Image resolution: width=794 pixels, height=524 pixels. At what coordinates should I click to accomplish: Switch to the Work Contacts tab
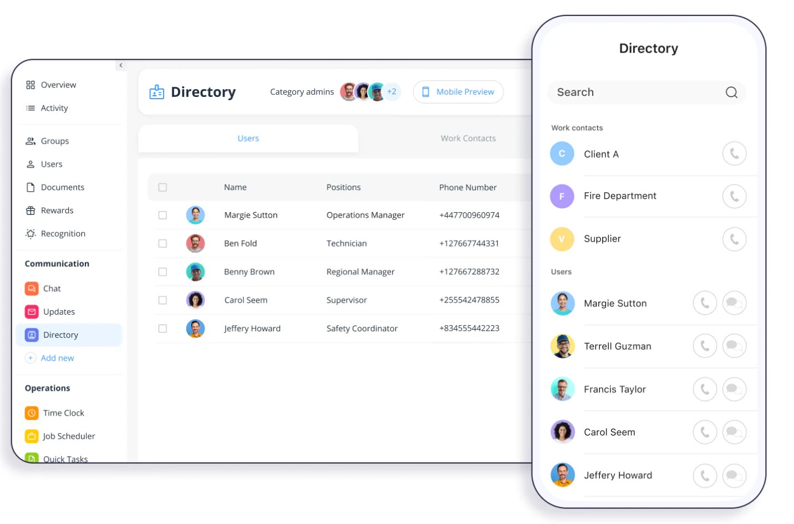coord(468,138)
